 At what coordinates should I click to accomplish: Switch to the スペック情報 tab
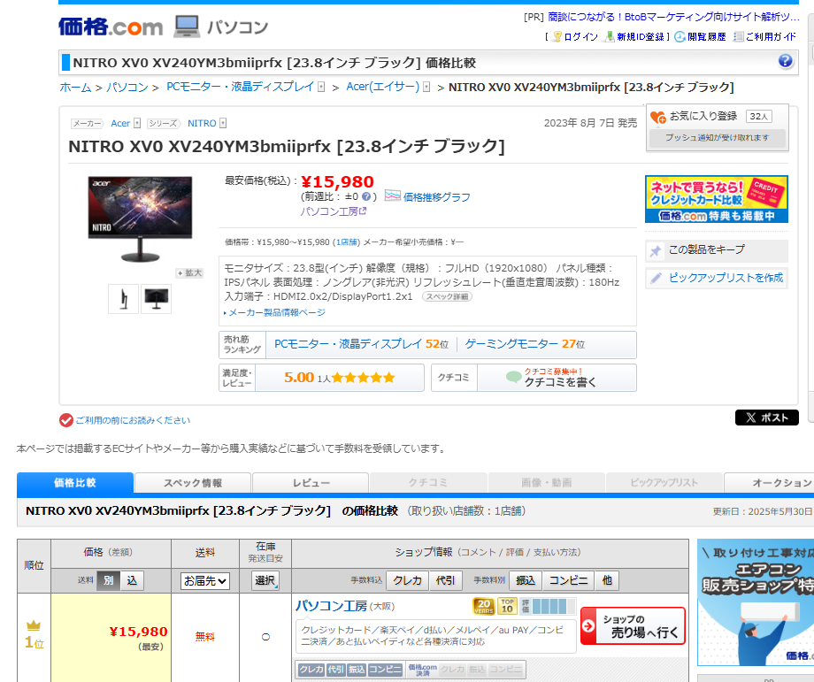[193, 483]
